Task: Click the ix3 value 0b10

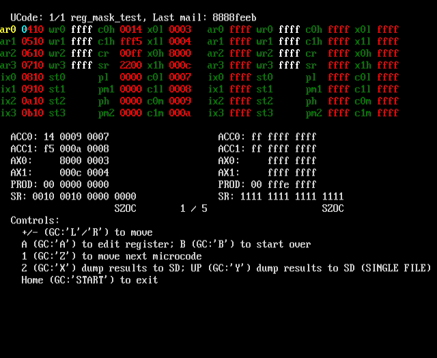Action: [x=33, y=113]
